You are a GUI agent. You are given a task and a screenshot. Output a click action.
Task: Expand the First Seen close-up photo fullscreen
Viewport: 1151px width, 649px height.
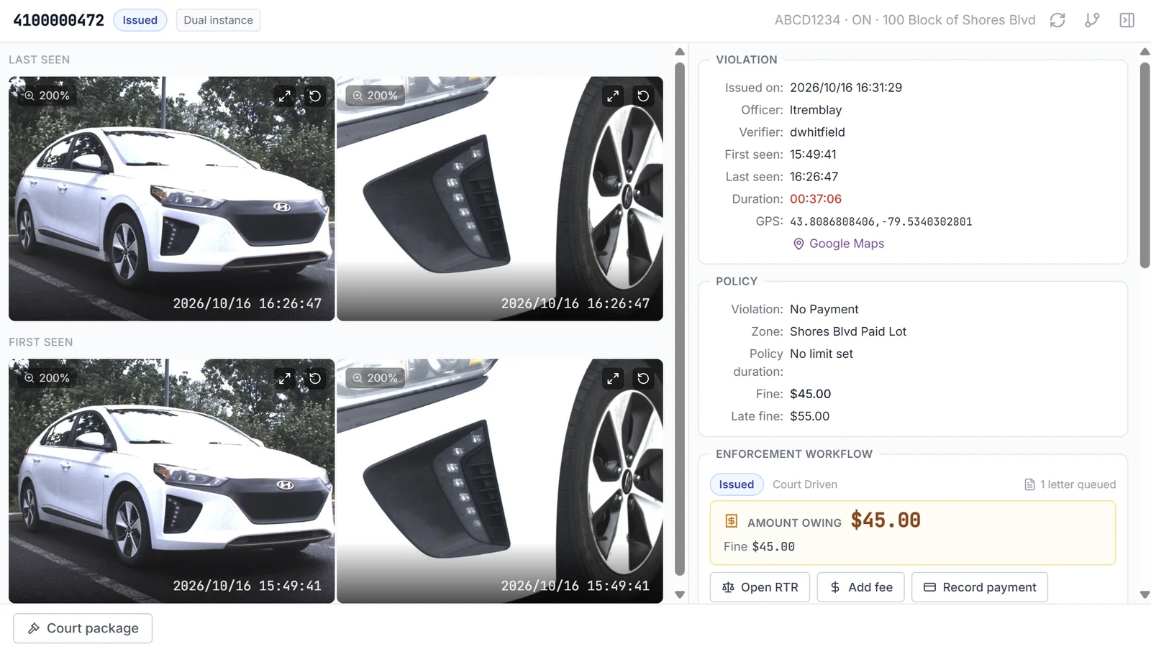(613, 379)
